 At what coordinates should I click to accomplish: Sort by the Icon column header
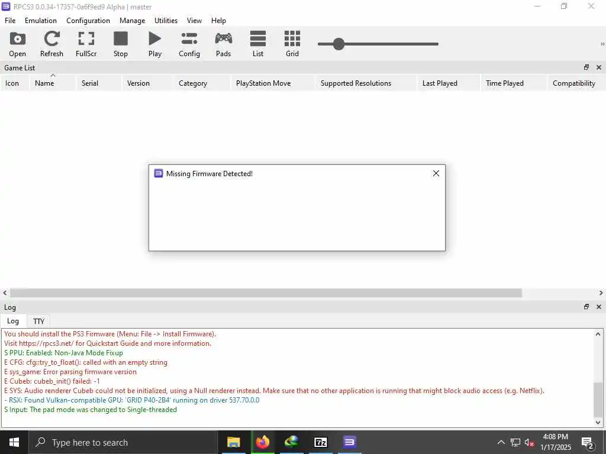14,83
